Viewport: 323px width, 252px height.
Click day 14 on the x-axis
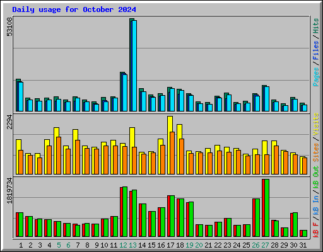(142, 245)
